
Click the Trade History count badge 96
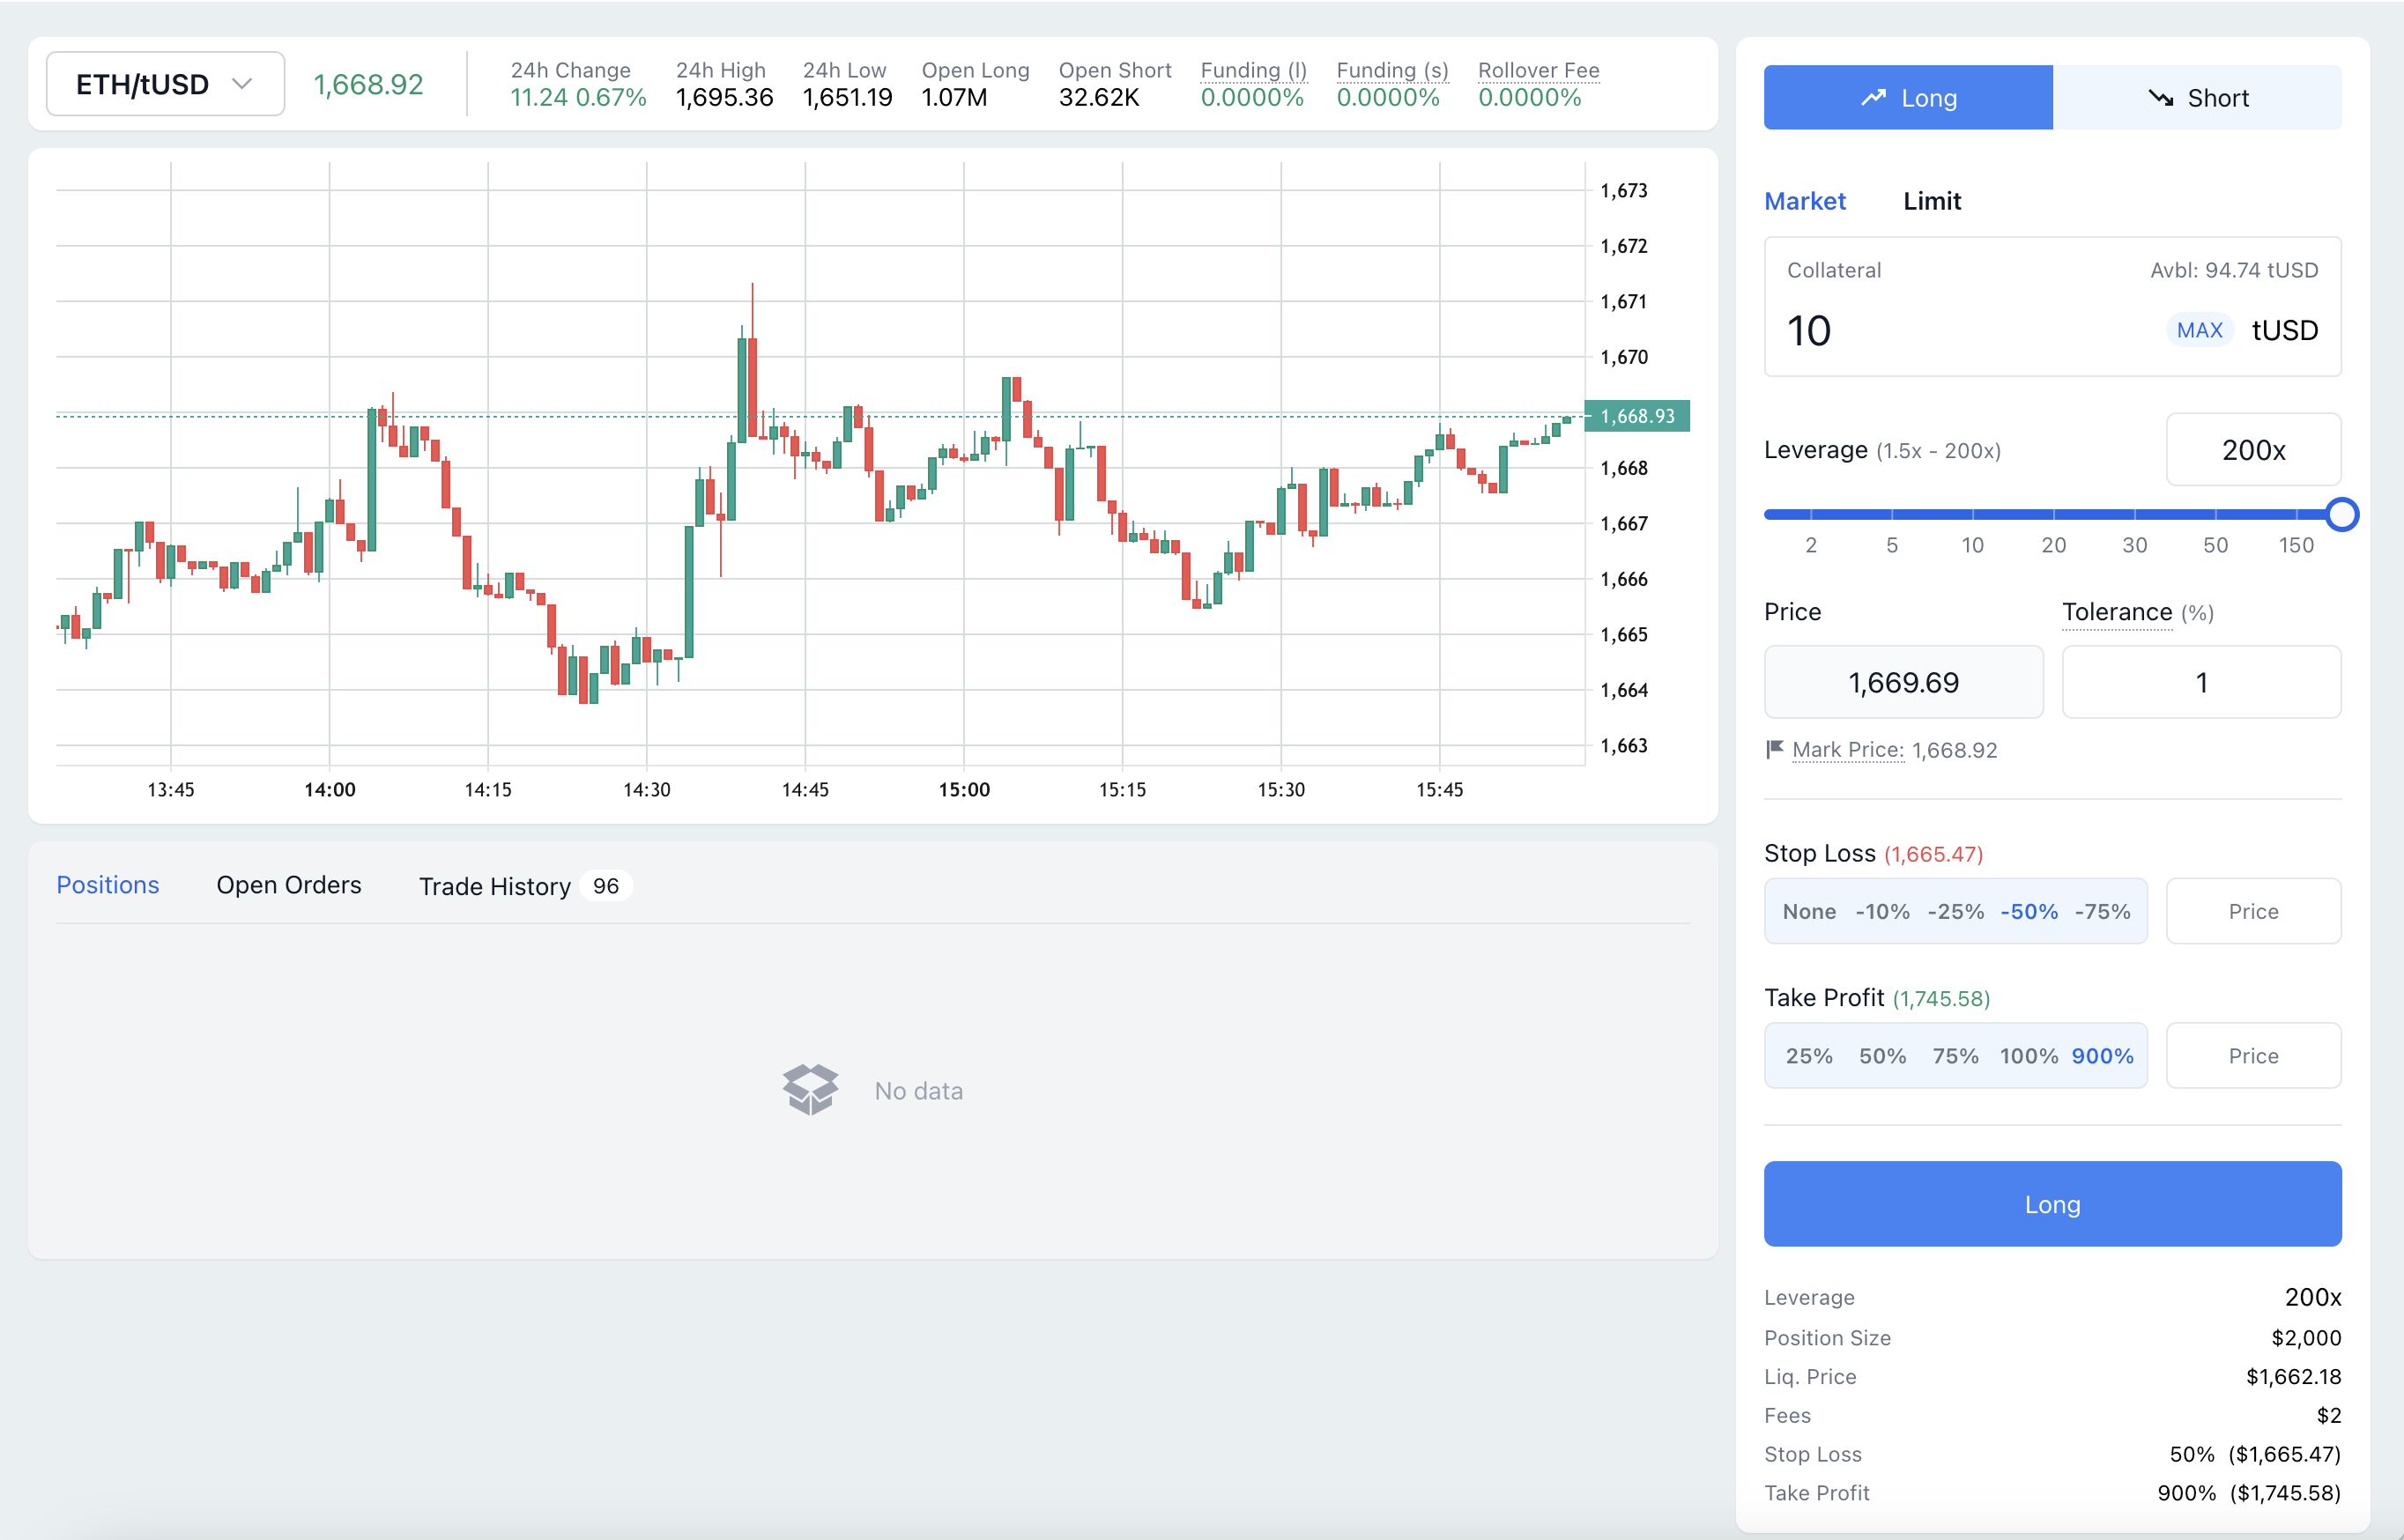(605, 886)
